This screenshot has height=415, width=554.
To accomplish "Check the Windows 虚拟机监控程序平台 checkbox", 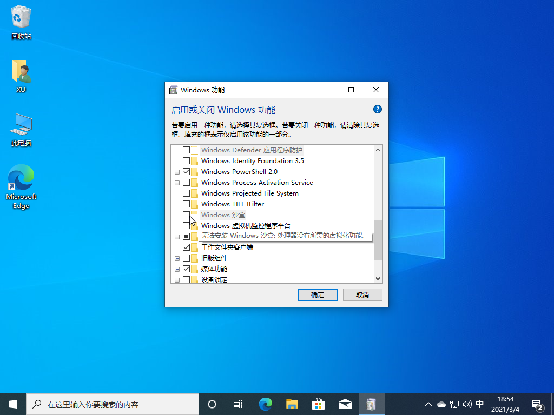I will [186, 226].
